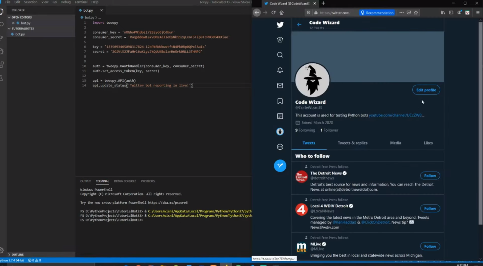483x266 pixels.
Task: Select the TERMINAL panel tab
Action: (x=102, y=181)
